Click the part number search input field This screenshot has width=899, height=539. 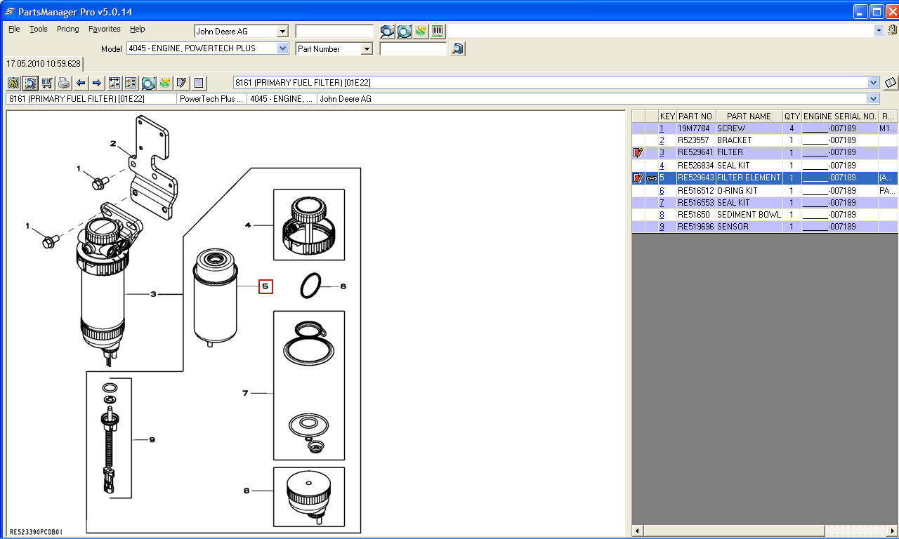click(413, 49)
